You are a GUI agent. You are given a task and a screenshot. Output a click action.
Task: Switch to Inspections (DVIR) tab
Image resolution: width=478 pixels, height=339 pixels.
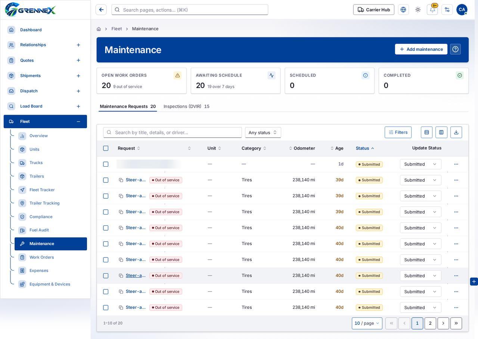tap(186, 107)
